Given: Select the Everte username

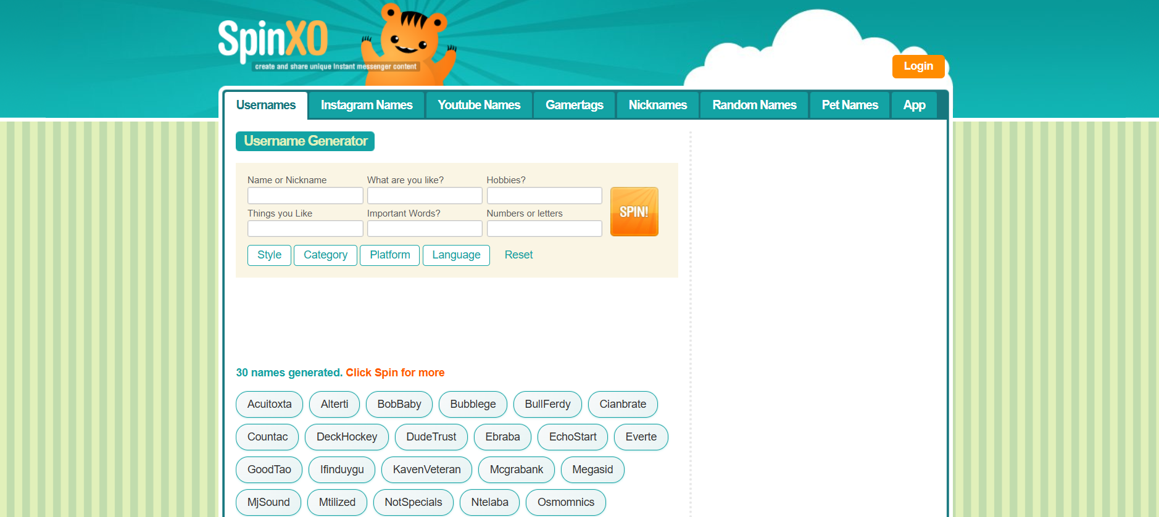Looking at the screenshot, I should [x=641, y=437].
